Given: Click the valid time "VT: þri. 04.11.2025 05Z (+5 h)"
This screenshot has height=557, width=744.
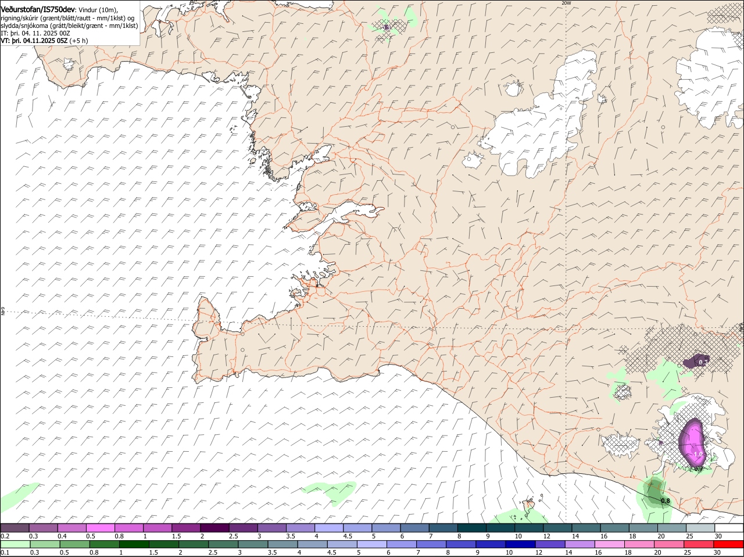Looking at the screenshot, I should pos(45,41).
